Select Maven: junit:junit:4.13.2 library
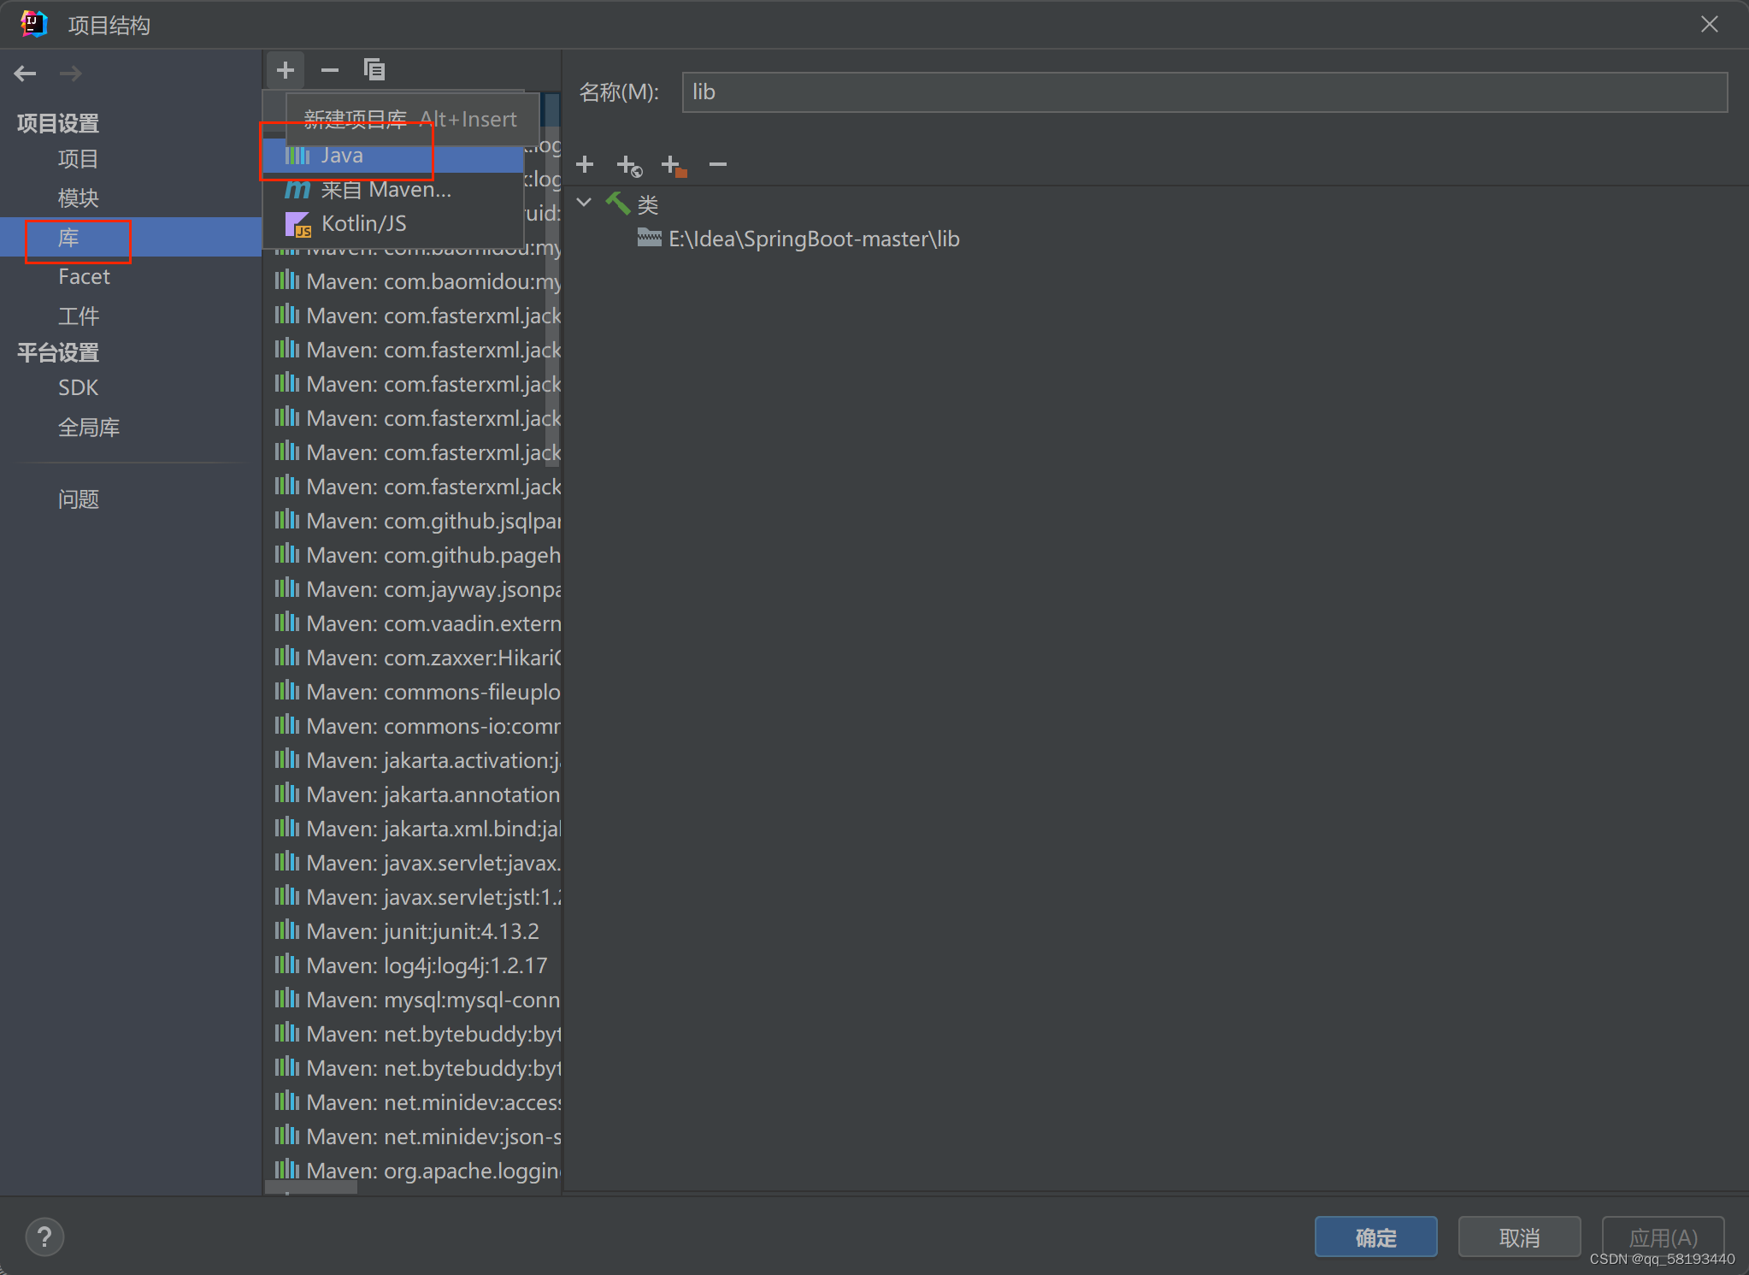 click(422, 931)
